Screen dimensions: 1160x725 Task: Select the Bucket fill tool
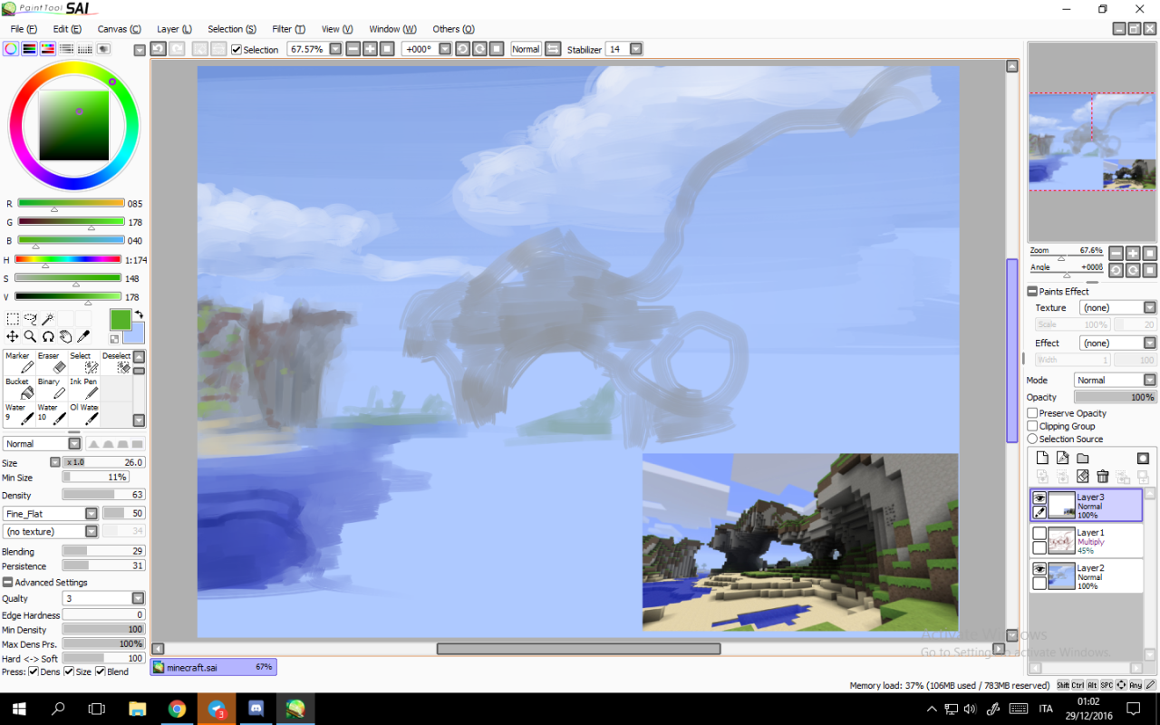point(18,389)
